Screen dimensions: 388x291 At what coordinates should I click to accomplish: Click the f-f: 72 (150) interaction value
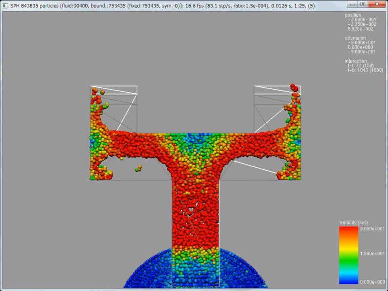(x=361, y=65)
